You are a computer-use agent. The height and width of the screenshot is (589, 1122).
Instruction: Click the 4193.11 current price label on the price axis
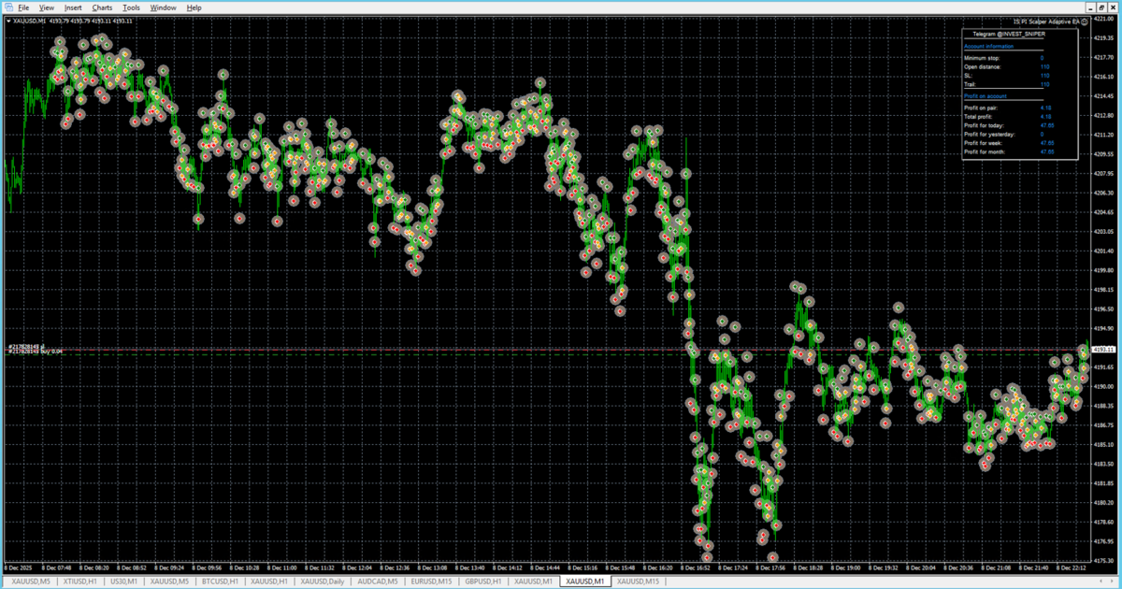[1104, 349]
